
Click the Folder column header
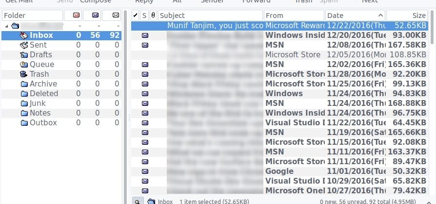pos(32,15)
